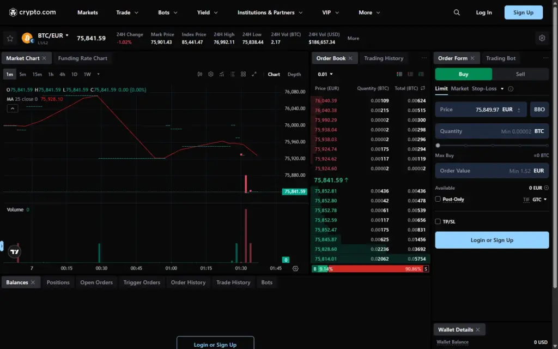Close the Order Form tab
The height and width of the screenshot is (349, 558).
[472, 58]
